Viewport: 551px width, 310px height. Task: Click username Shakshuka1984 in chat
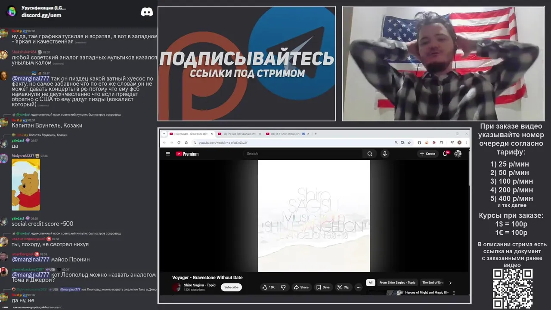click(25, 52)
